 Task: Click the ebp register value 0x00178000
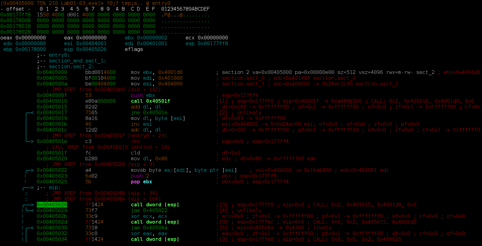(x=31, y=49)
